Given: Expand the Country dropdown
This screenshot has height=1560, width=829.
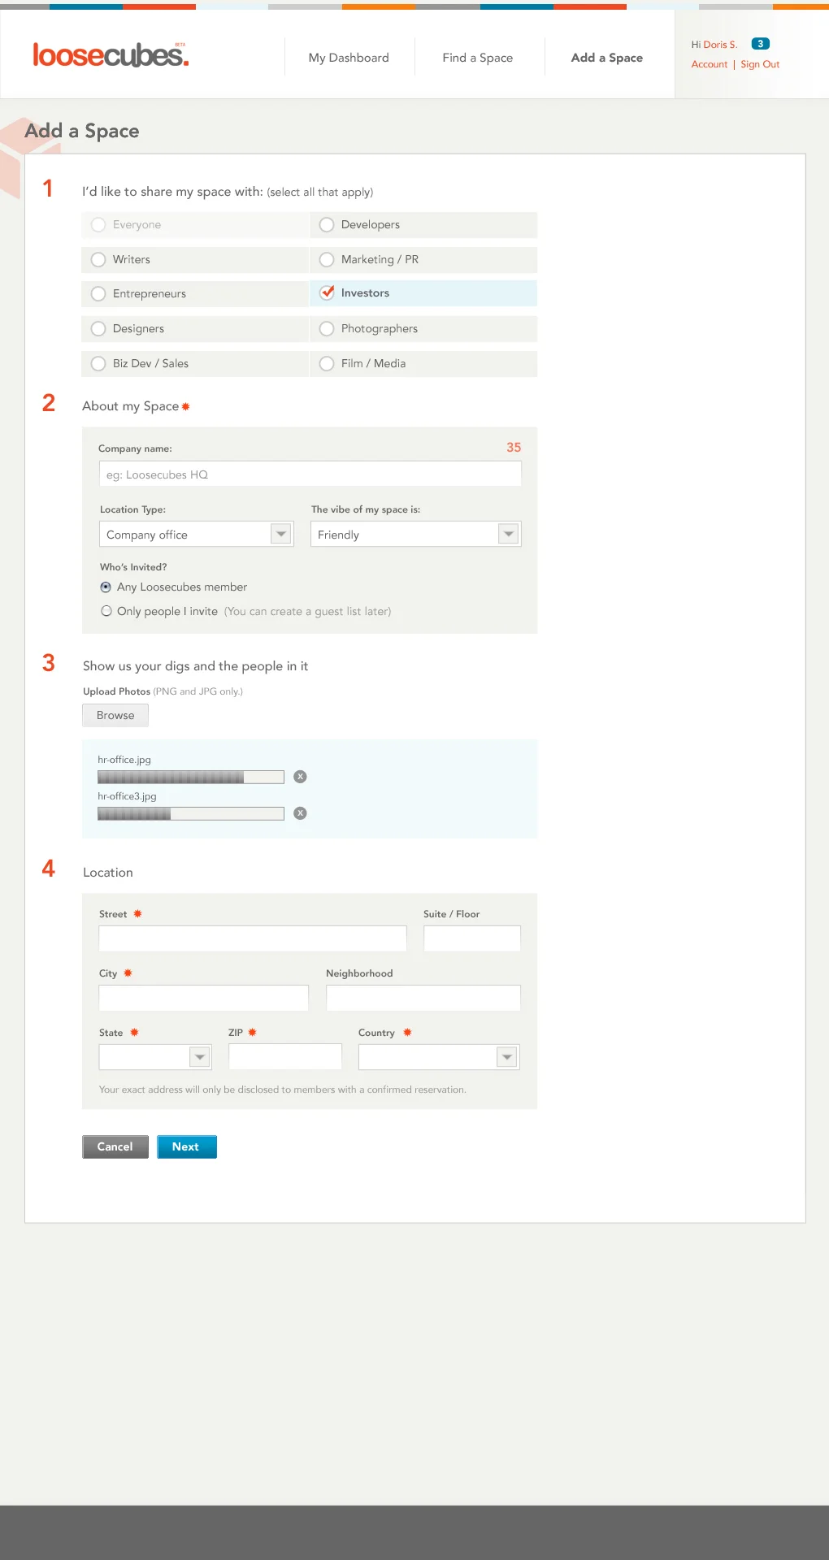Looking at the screenshot, I should 507,1057.
